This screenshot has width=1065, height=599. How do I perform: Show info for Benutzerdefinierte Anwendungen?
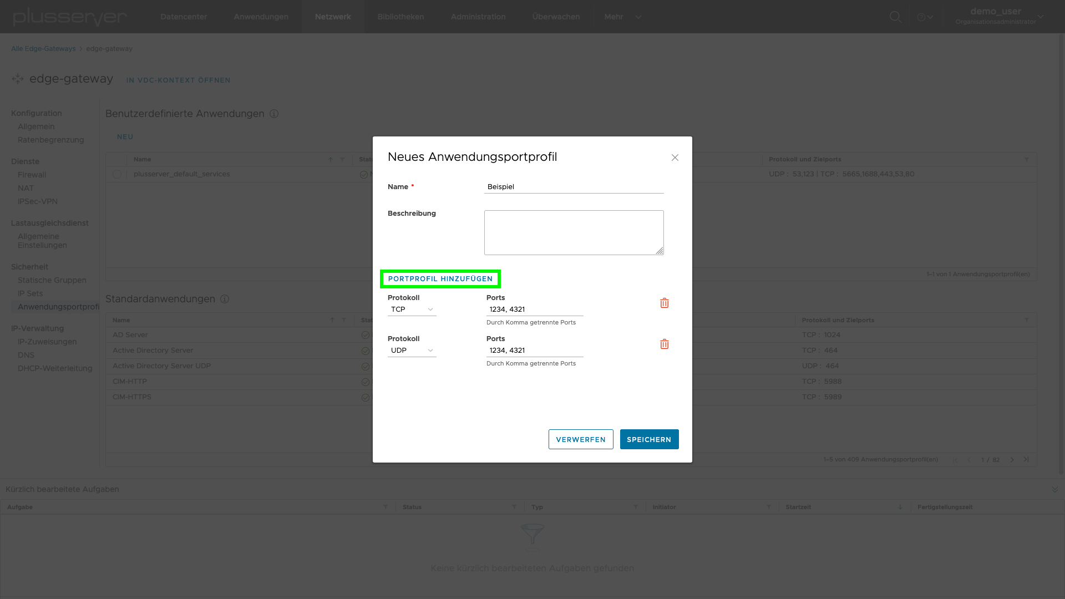click(274, 114)
